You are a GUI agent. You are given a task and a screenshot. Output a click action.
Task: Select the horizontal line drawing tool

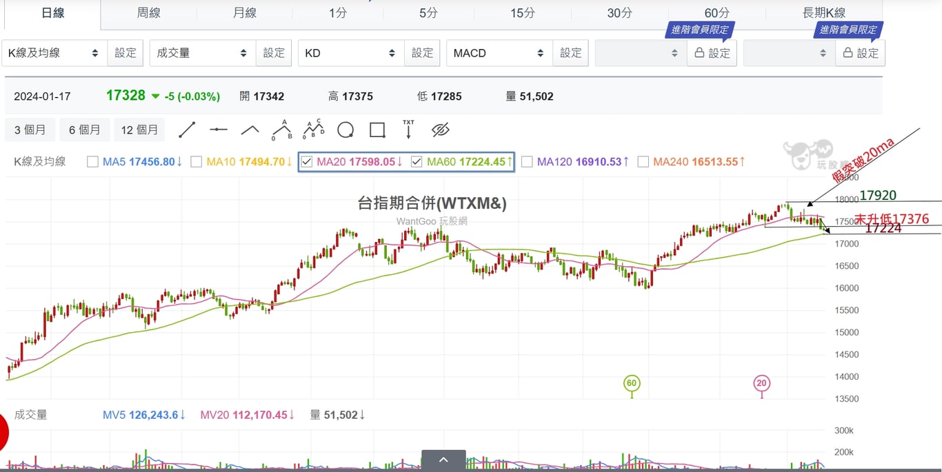point(219,130)
